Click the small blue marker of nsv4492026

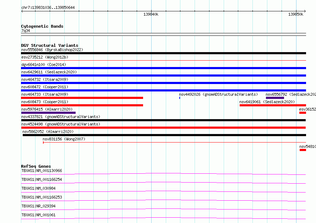coord(180,98)
